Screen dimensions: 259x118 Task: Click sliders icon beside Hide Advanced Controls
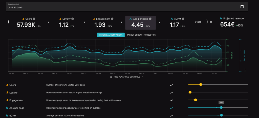click(111, 77)
